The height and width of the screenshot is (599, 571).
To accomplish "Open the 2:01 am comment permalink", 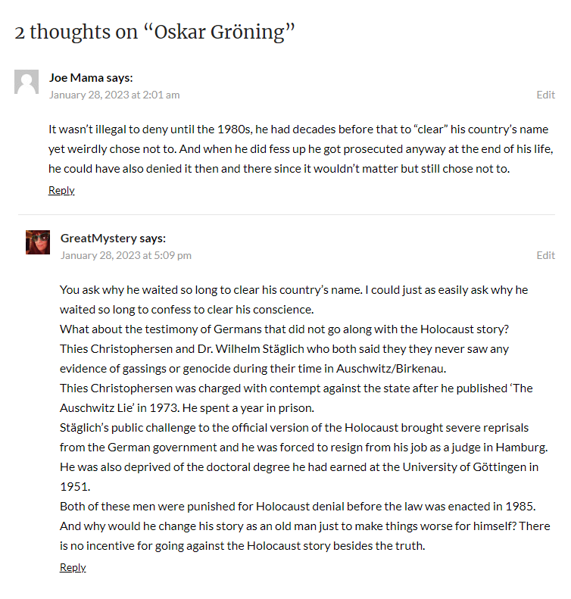I will coord(114,95).
